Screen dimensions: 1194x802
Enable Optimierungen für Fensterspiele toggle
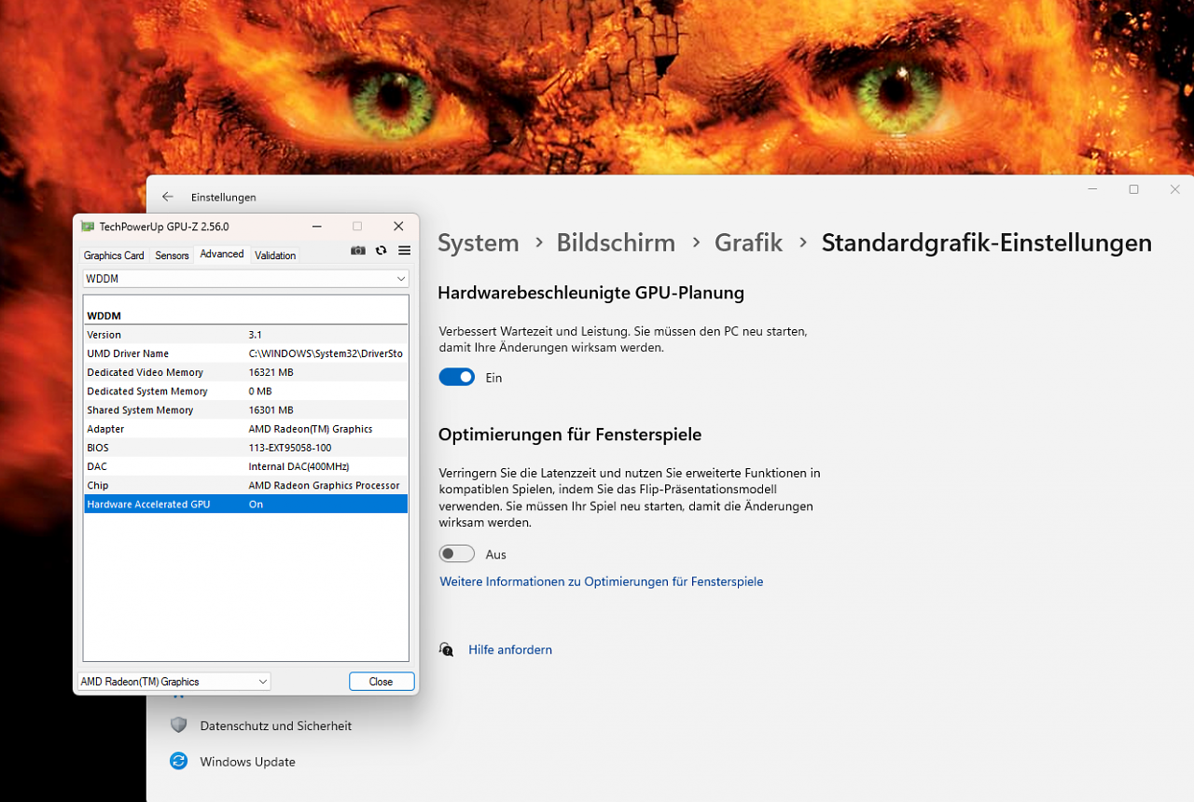tap(457, 554)
